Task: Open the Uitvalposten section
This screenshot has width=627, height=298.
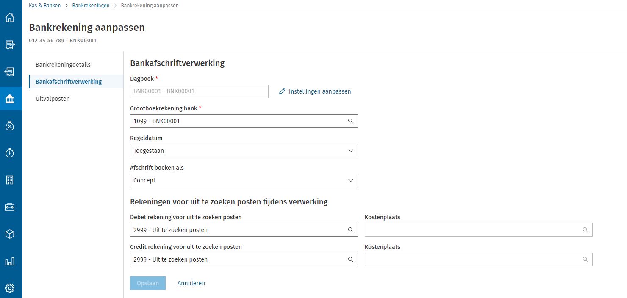Action: (52, 98)
